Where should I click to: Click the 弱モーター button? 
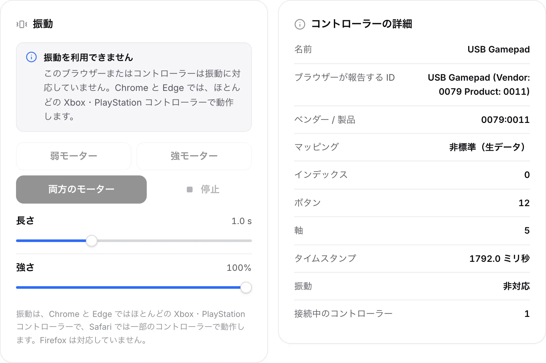click(x=74, y=156)
